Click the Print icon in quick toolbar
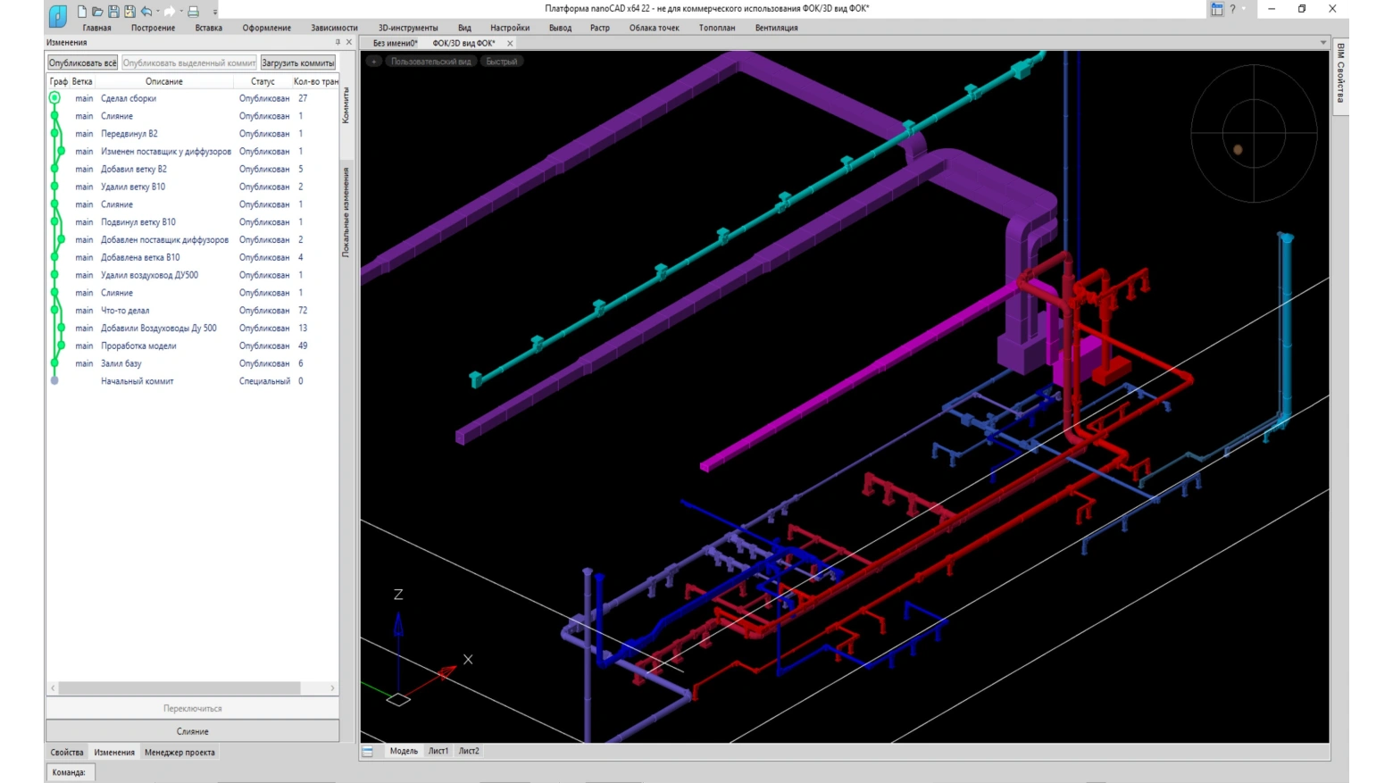The width and height of the screenshot is (1393, 783). pos(193,12)
